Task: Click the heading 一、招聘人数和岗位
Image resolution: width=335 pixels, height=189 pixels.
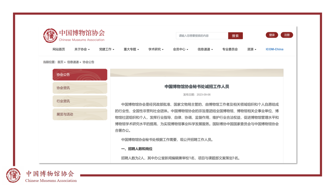Action: (137, 149)
